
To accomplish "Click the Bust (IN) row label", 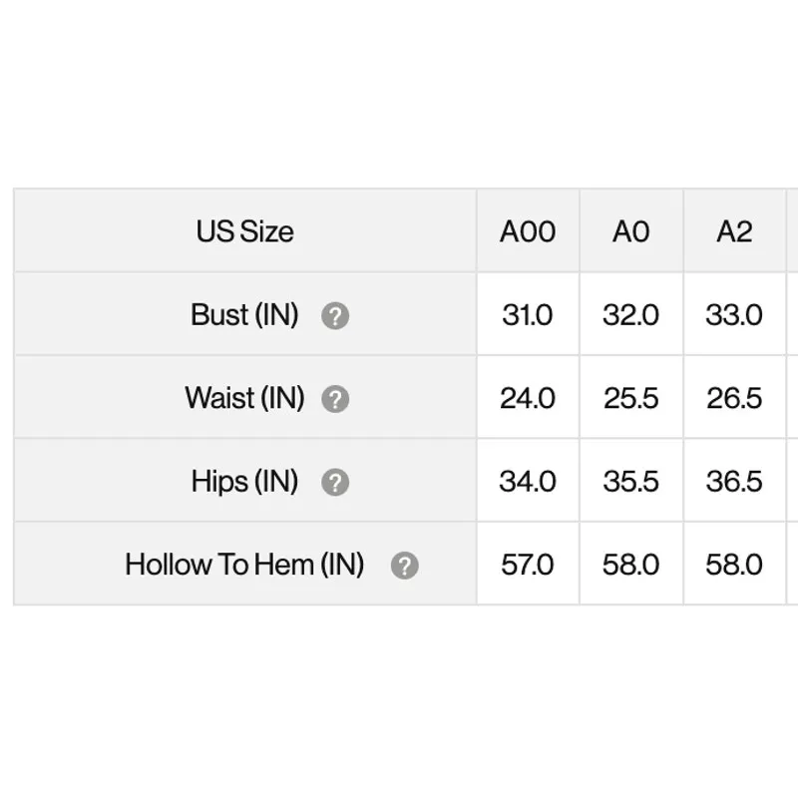I will 244,315.
